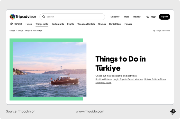Image resolution: width=180 pixels, height=119 pixels.
Task: Click the Sign in button
Action: click(165, 17)
